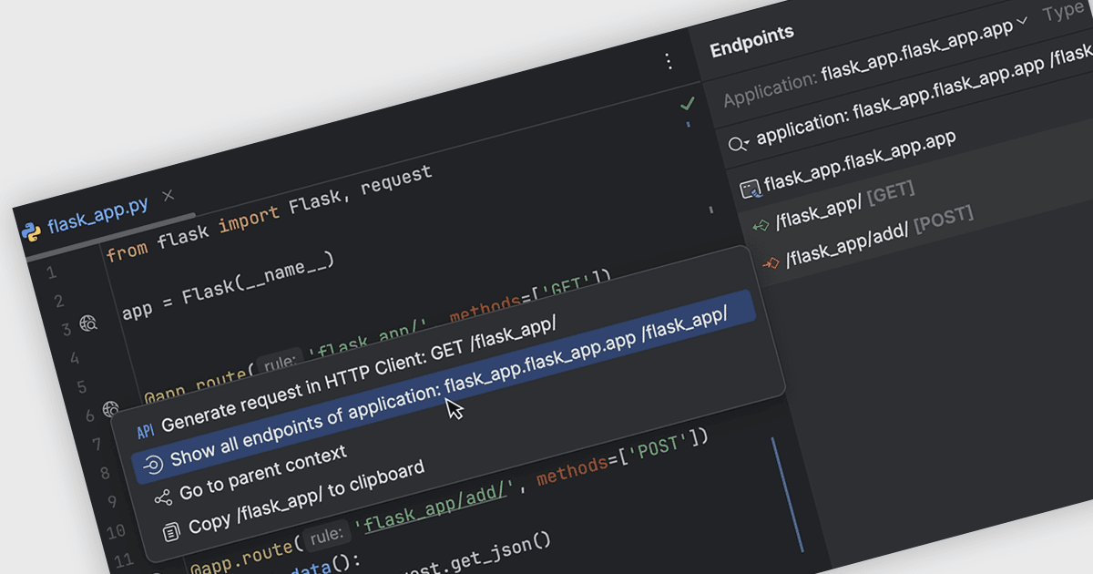The image size is (1093, 574).
Task: Click 'from flask import Flask, request' line
Action: coord(268,213)
